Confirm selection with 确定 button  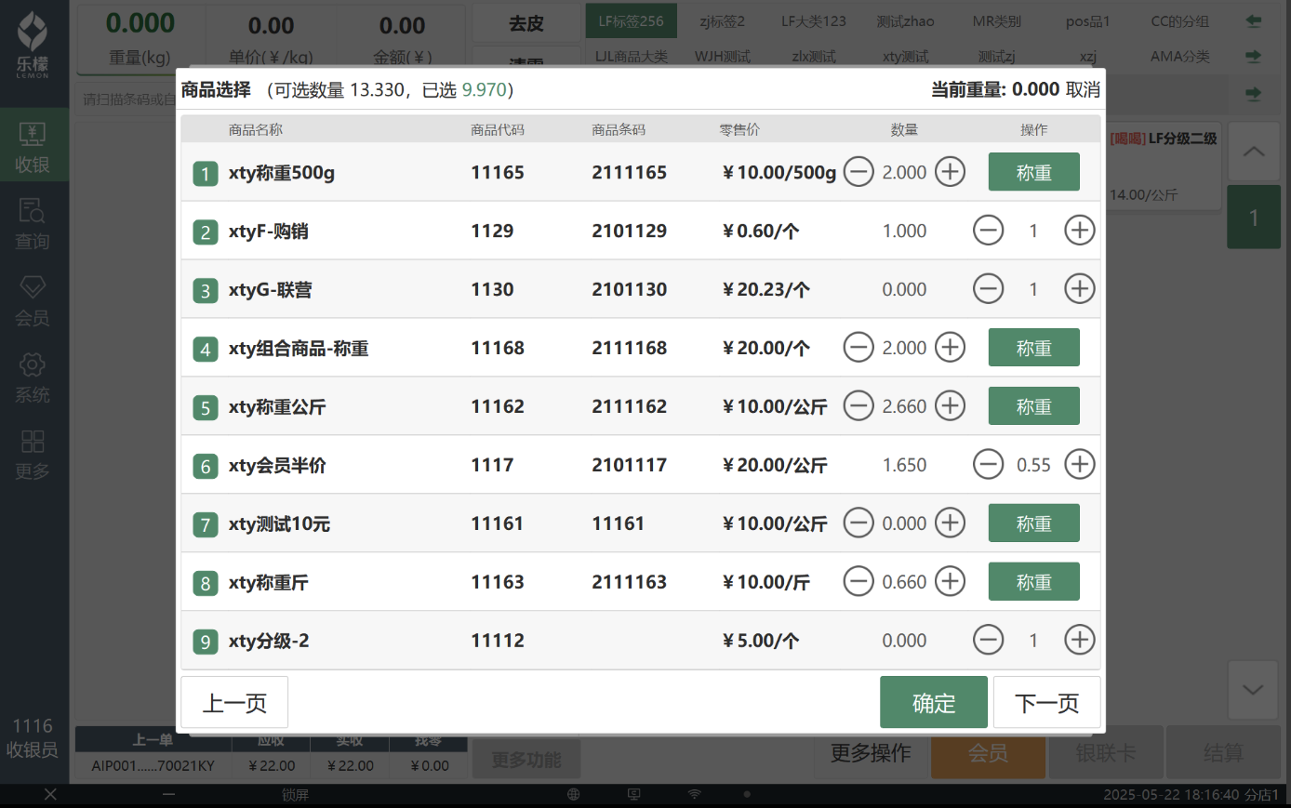(x=934, y=702)
